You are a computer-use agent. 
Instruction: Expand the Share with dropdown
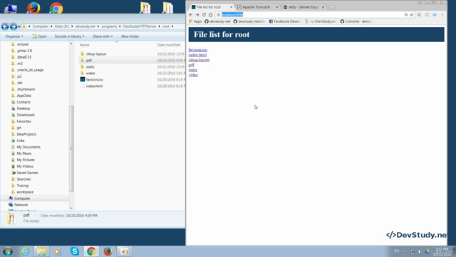pyautogui.click(x=103, y=36)
